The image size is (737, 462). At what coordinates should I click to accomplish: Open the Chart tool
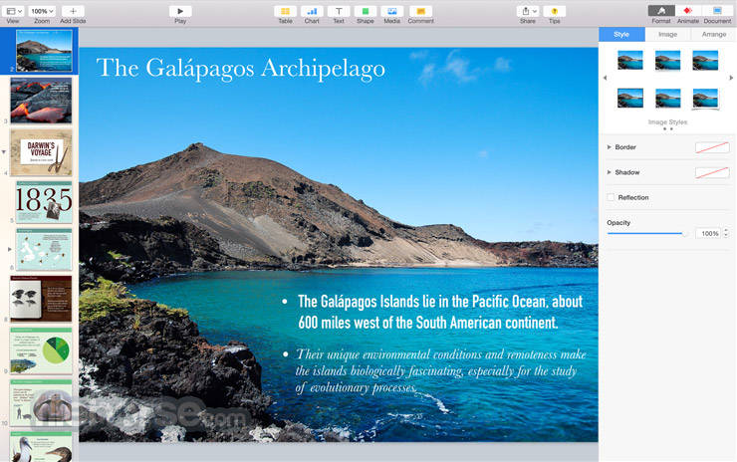(312, 10)
